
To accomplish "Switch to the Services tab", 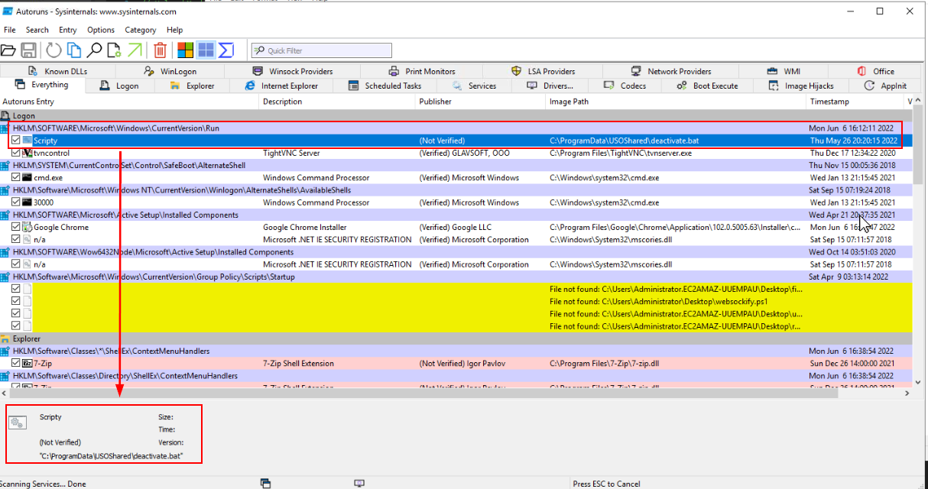I will 475,86.
